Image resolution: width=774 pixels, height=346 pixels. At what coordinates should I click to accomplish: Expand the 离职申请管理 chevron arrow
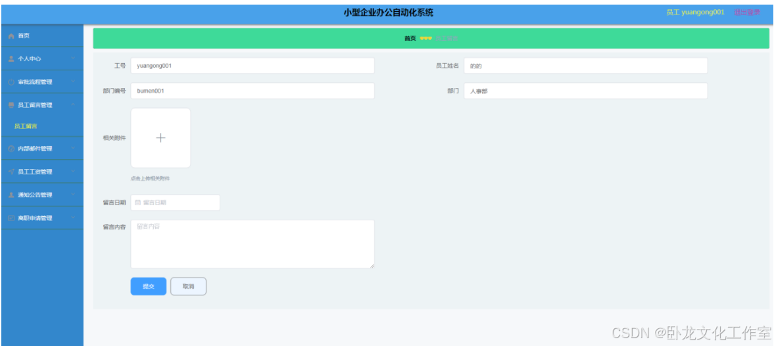[x=73, y=218]
